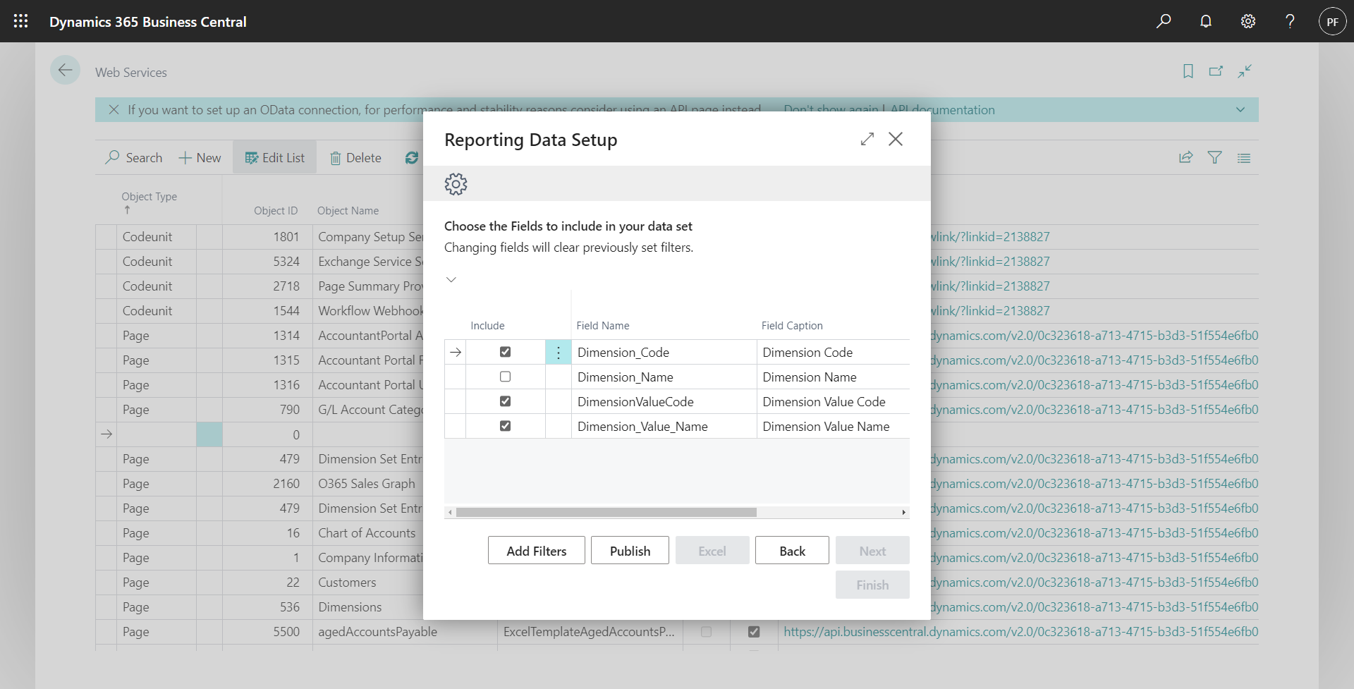Click New in the Web Services toolbar
Screen dimensions: 1354x689
pyautogui.click(x=200, y=158)
